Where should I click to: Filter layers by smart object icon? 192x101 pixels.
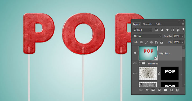pyautogui.click(x=178, y=30)
